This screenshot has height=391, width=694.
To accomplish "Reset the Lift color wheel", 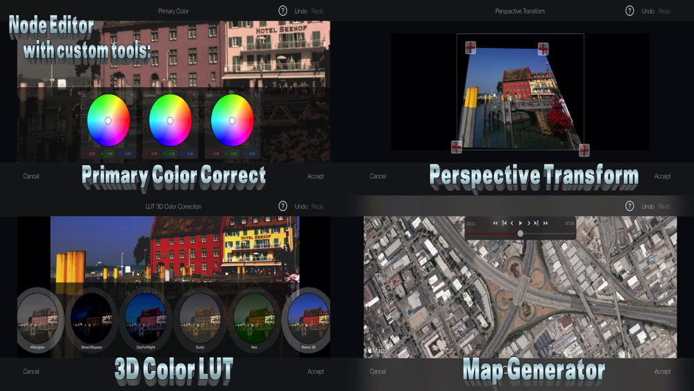I will (133, 95).
